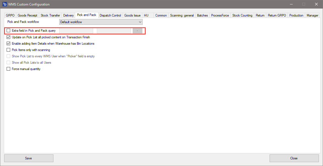Click the first extra field text box
Image resolution: width=323 pixels, height=166 pixels.
76,31
